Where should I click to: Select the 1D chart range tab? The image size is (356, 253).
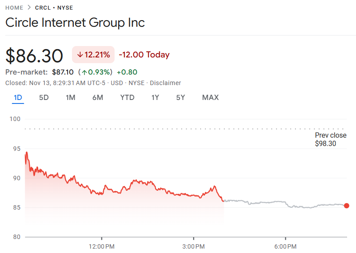point(18,97)
